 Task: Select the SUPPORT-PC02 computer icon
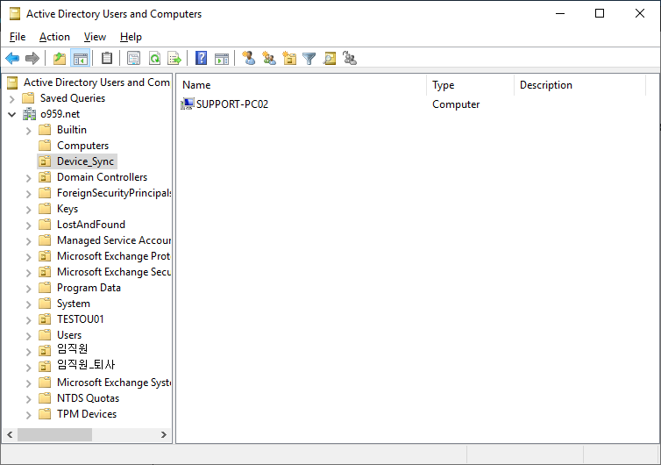coord(188,104)
